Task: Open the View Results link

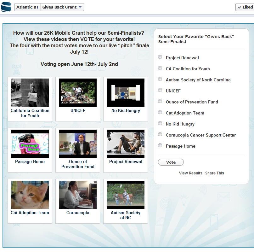Action: (x=191, y=173)
